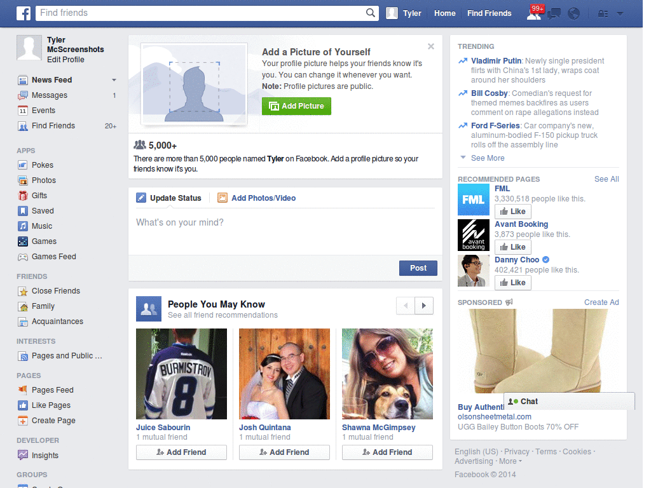Open the Chat bar

(x=569, y=402)
